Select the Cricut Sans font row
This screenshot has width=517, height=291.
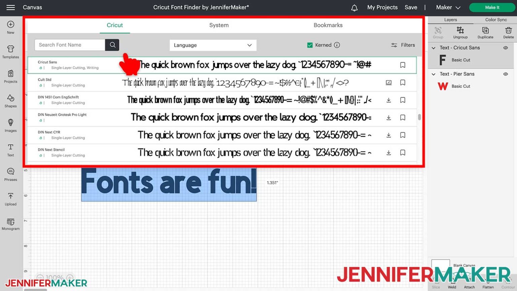[222, 65]
